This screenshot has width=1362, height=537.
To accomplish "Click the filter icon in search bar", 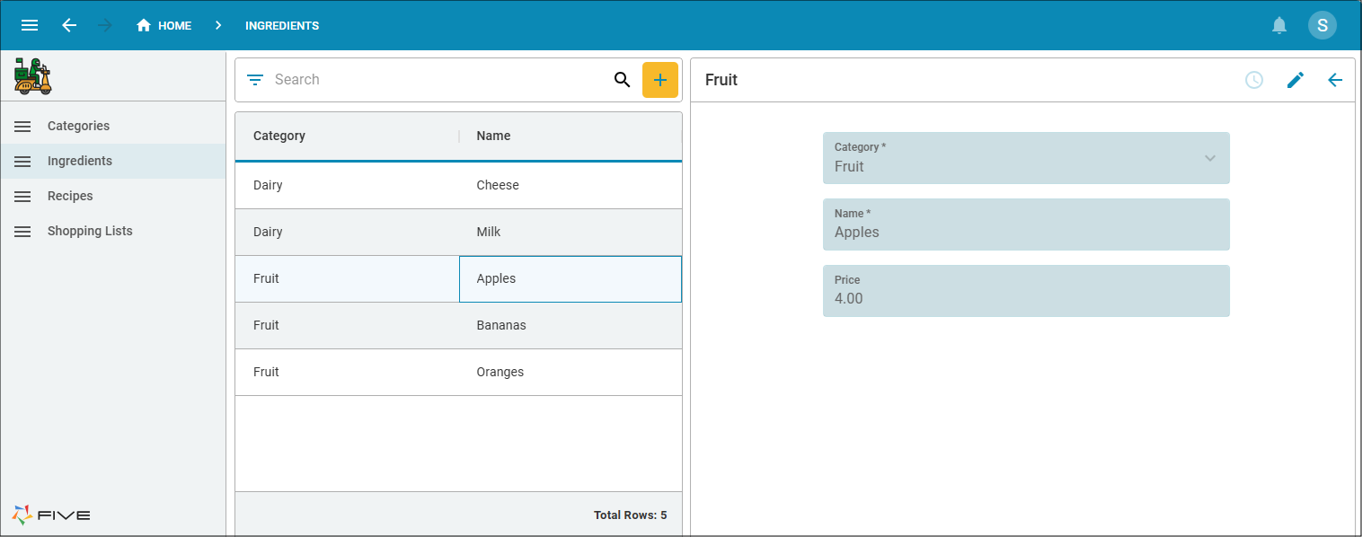I will [x=255, y=80].
